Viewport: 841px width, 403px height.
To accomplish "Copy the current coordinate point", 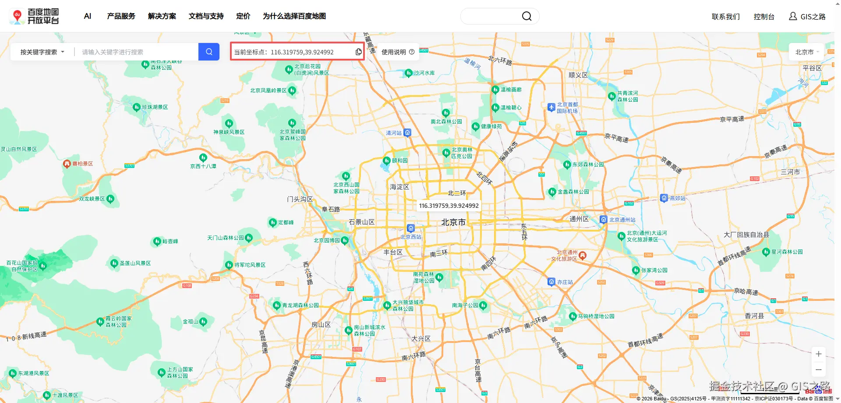I will (x=358, y=52).
